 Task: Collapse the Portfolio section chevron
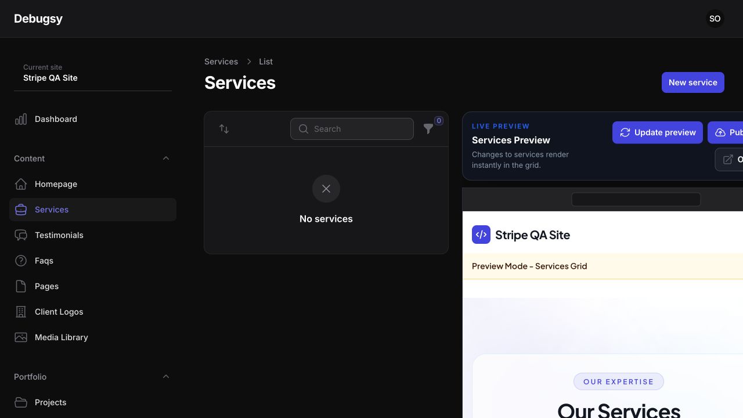click(x=166, y=377)
